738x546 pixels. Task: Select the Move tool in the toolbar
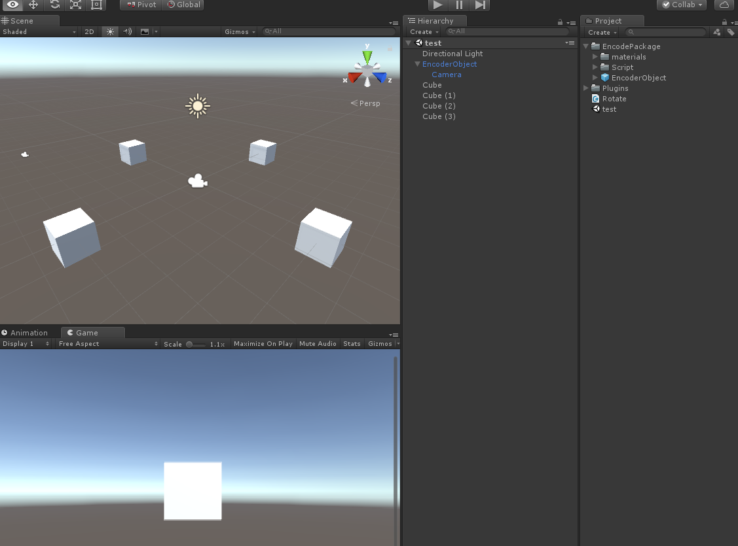(x=33, y=5)
